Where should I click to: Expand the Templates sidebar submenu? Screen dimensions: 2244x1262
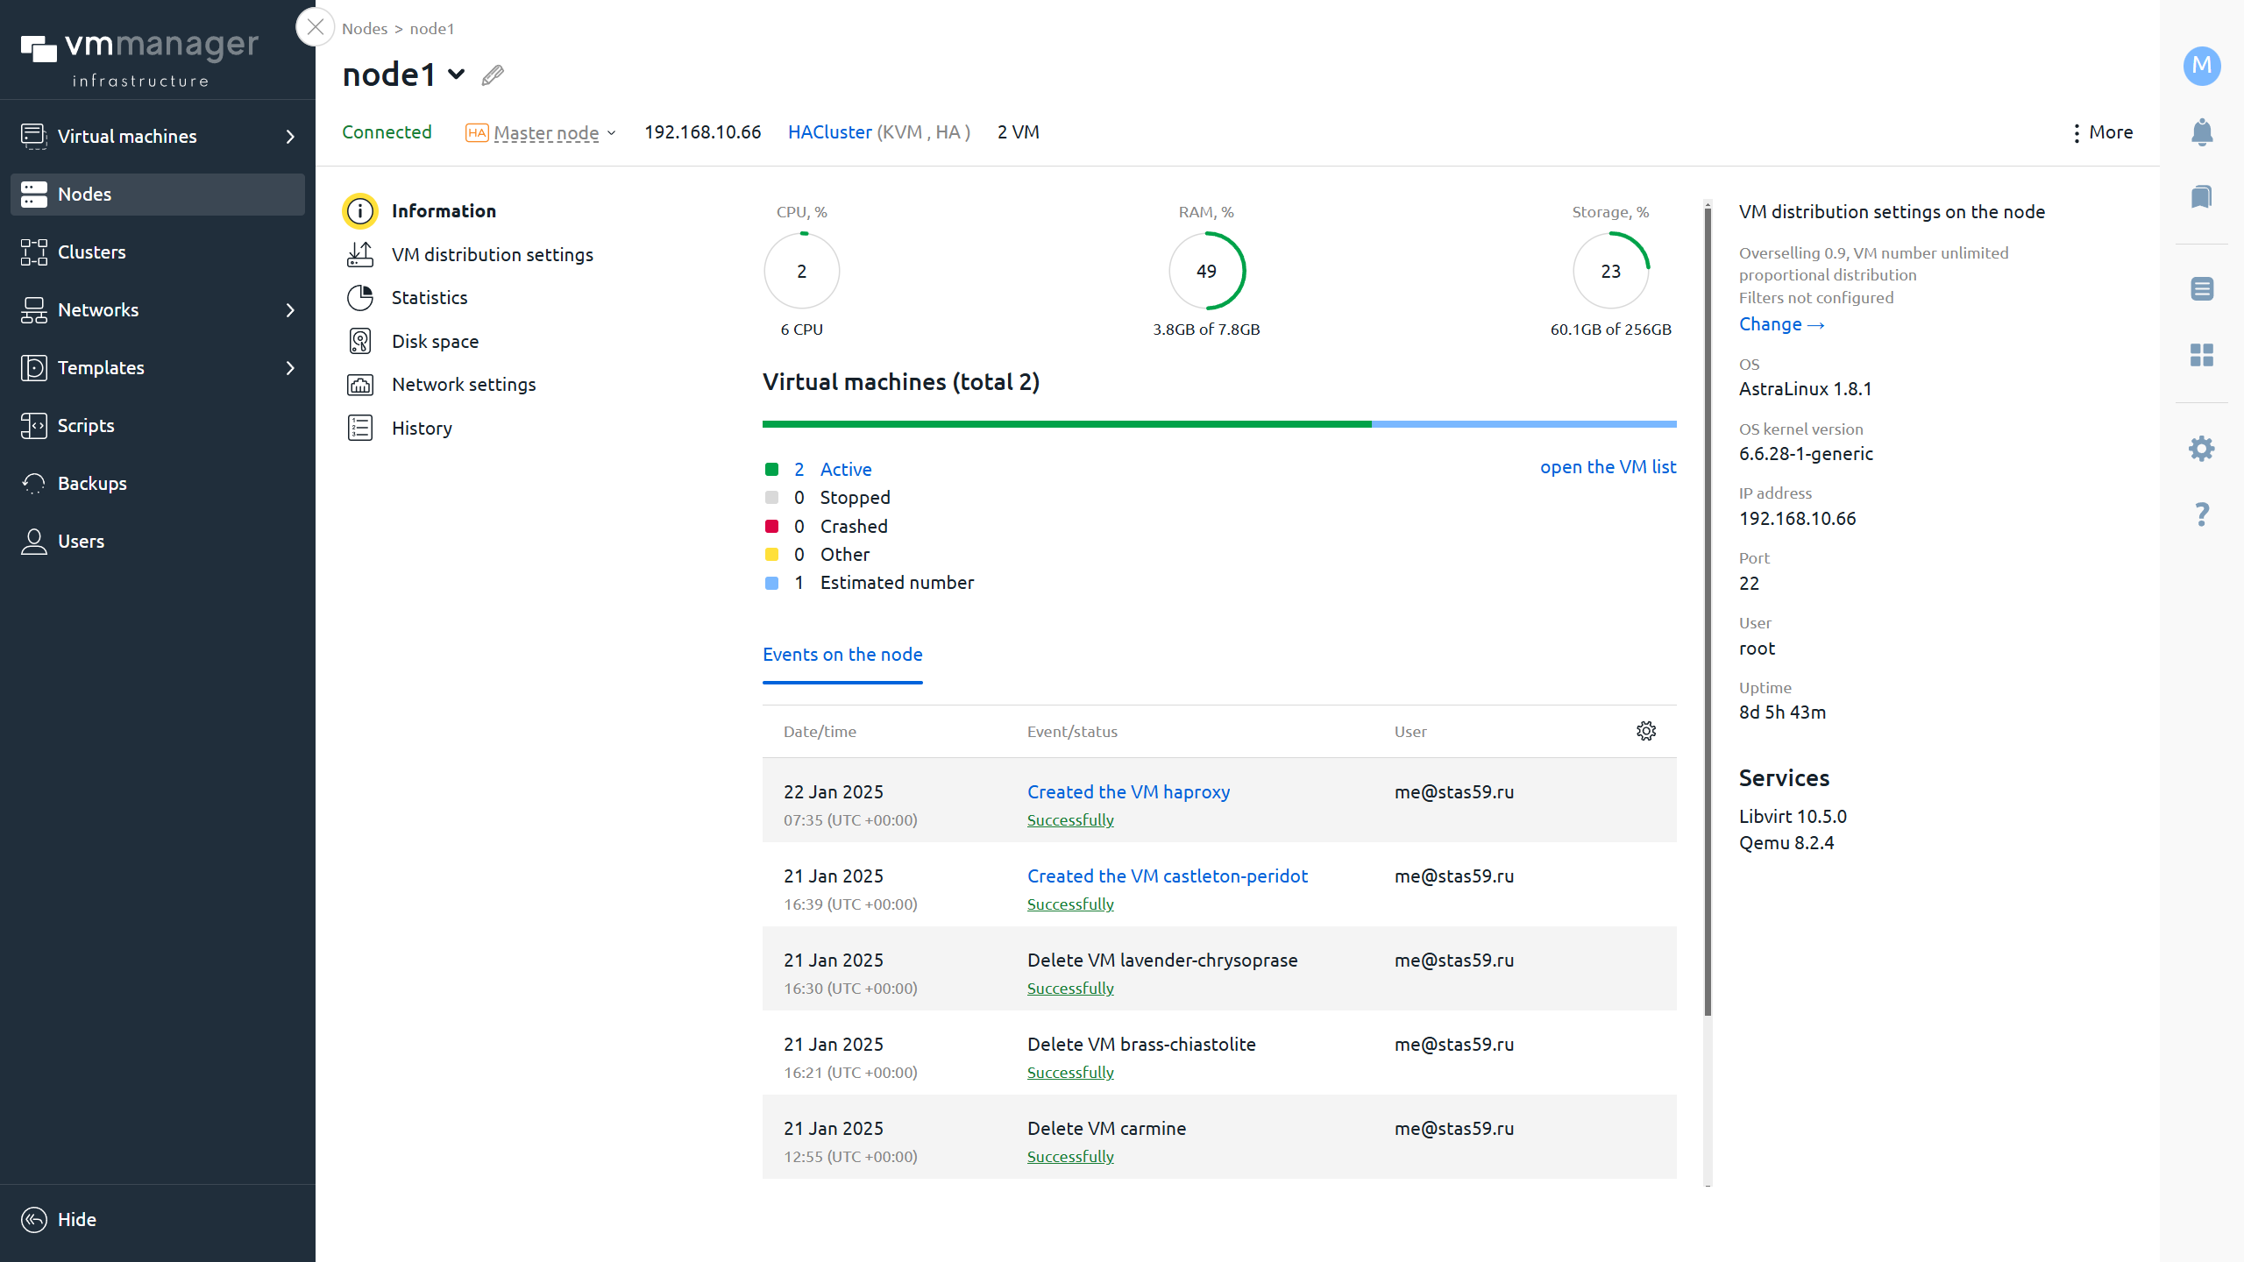pyautogui.click(x=290, y=368)
